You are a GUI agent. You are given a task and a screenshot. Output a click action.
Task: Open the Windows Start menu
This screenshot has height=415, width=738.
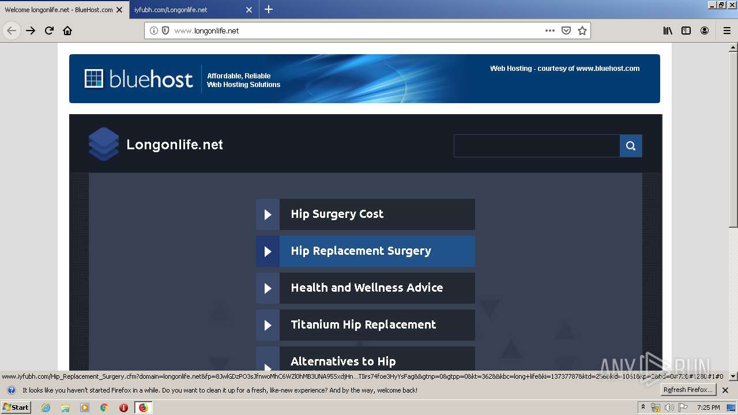(x=16, y=408)
